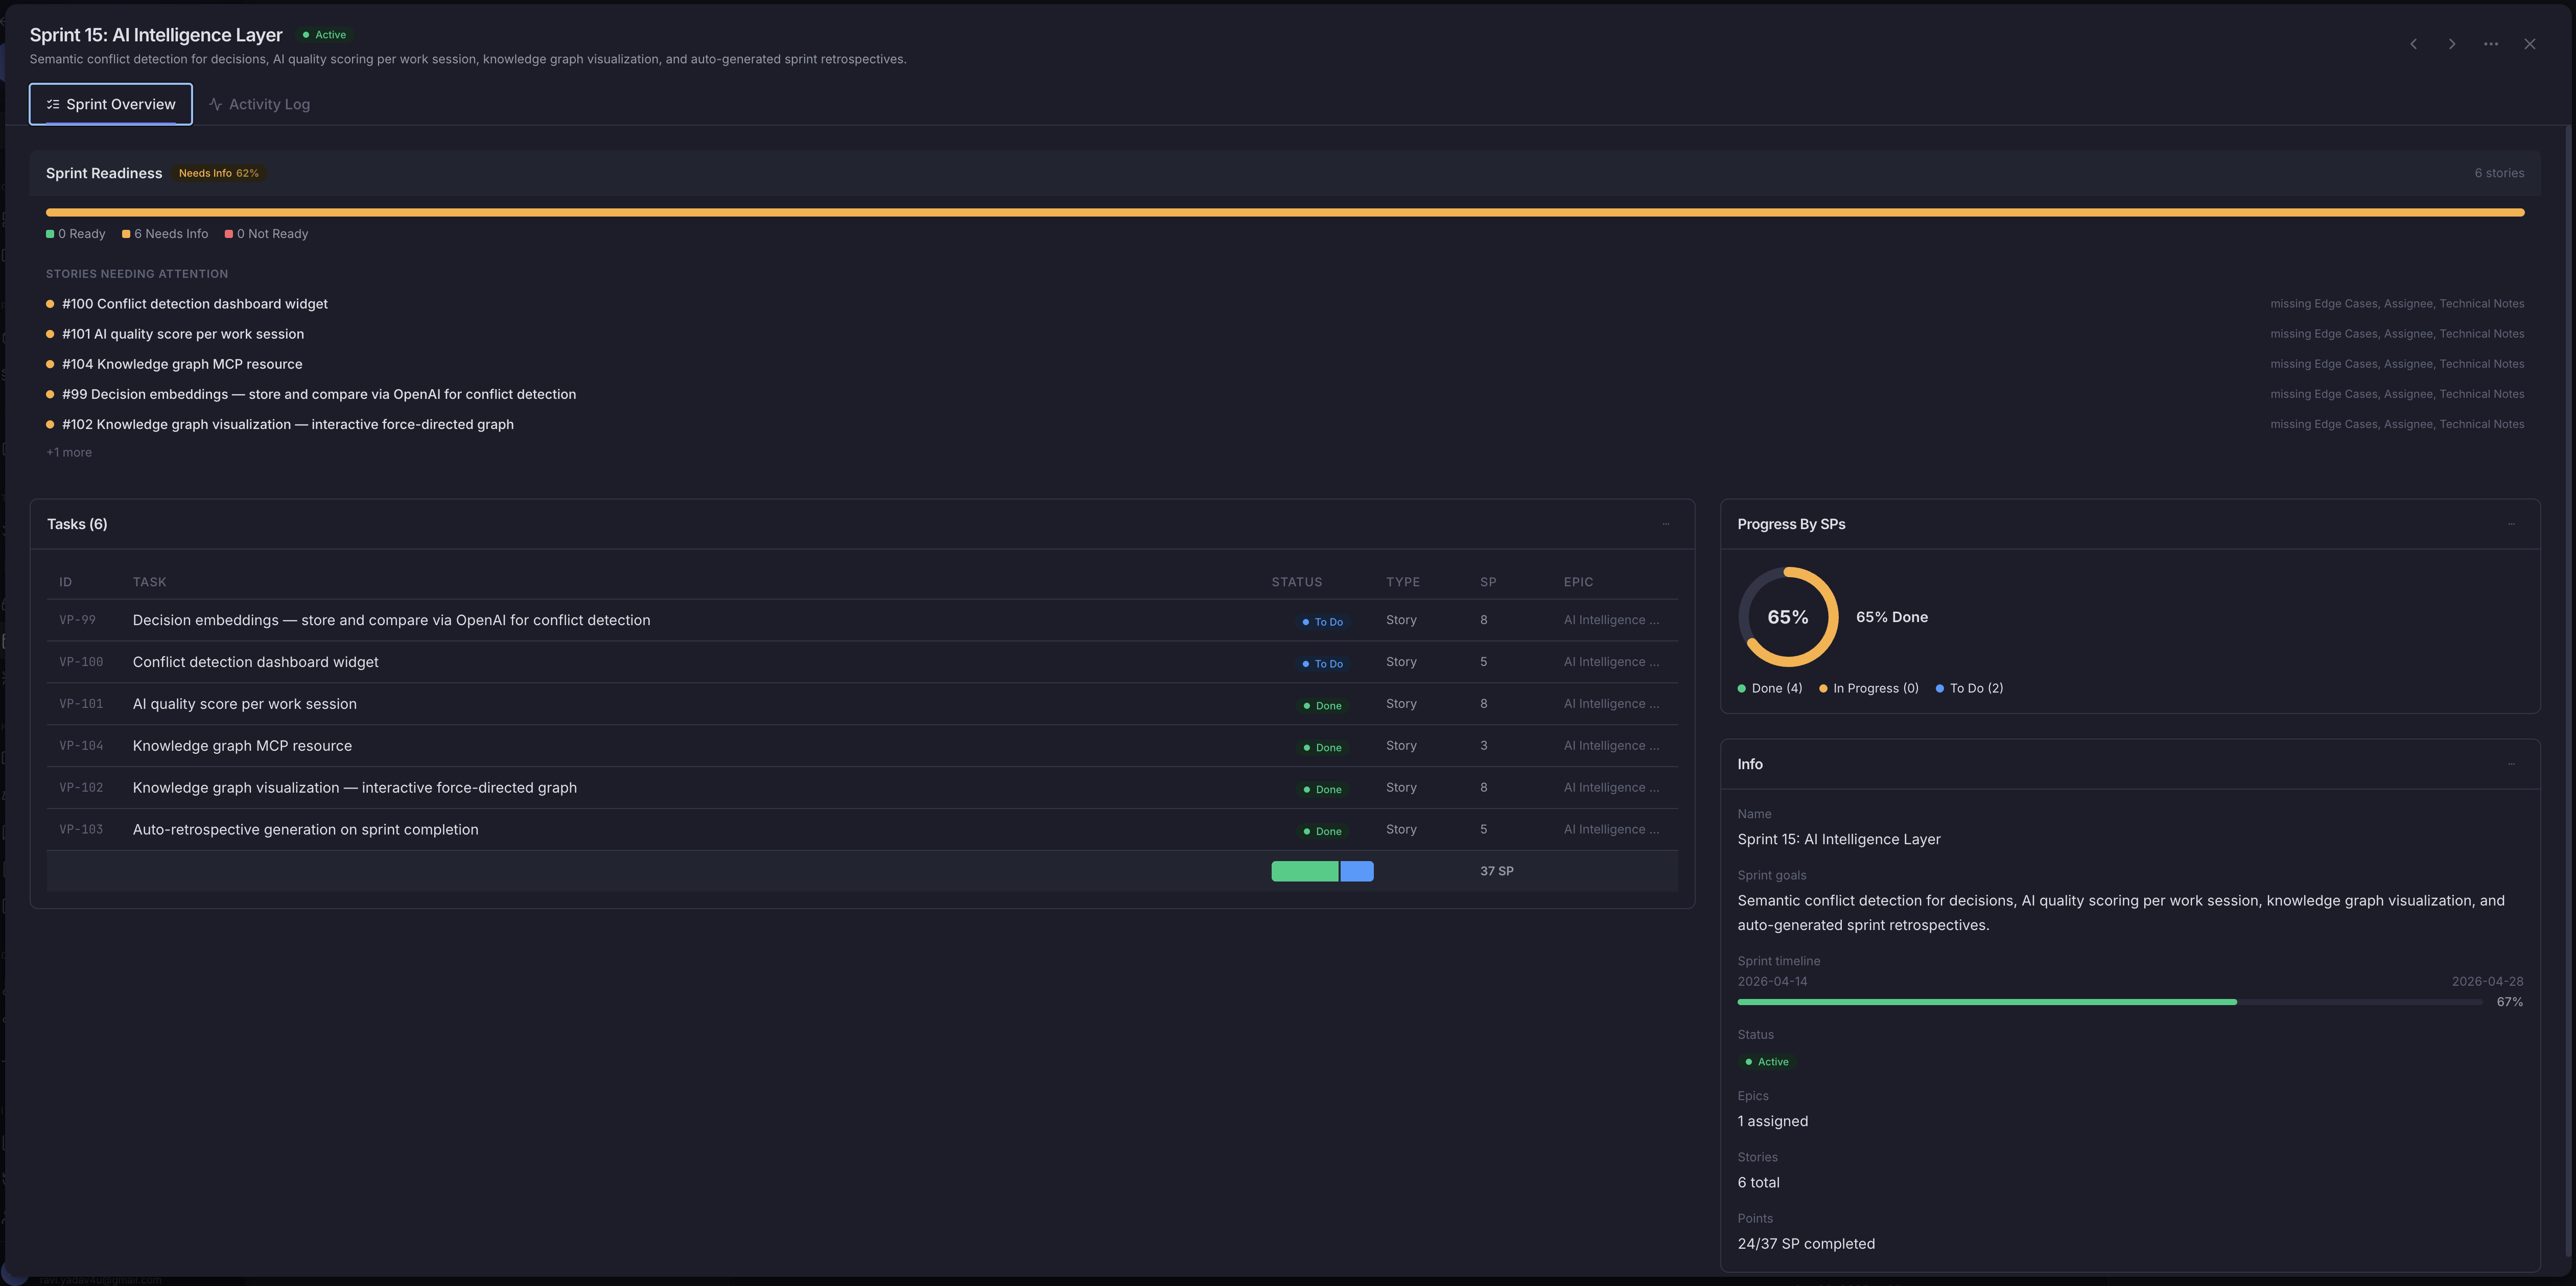The image size is (2576, 1286).
Task: Click the Active status badge in Info
Action: click(x=1767, y=1062)
